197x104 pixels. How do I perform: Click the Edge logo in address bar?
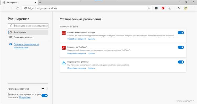[x=26, y=8]
